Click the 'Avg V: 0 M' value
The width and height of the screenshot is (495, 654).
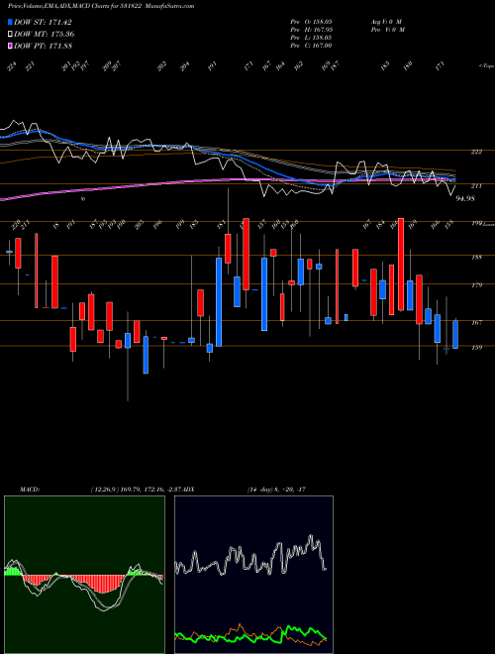point(385,21)
